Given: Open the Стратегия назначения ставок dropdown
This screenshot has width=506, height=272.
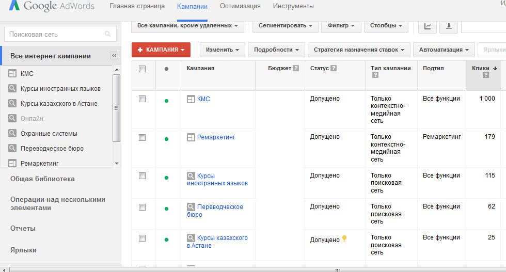Looking at the screenshot, I should (359, 50).
